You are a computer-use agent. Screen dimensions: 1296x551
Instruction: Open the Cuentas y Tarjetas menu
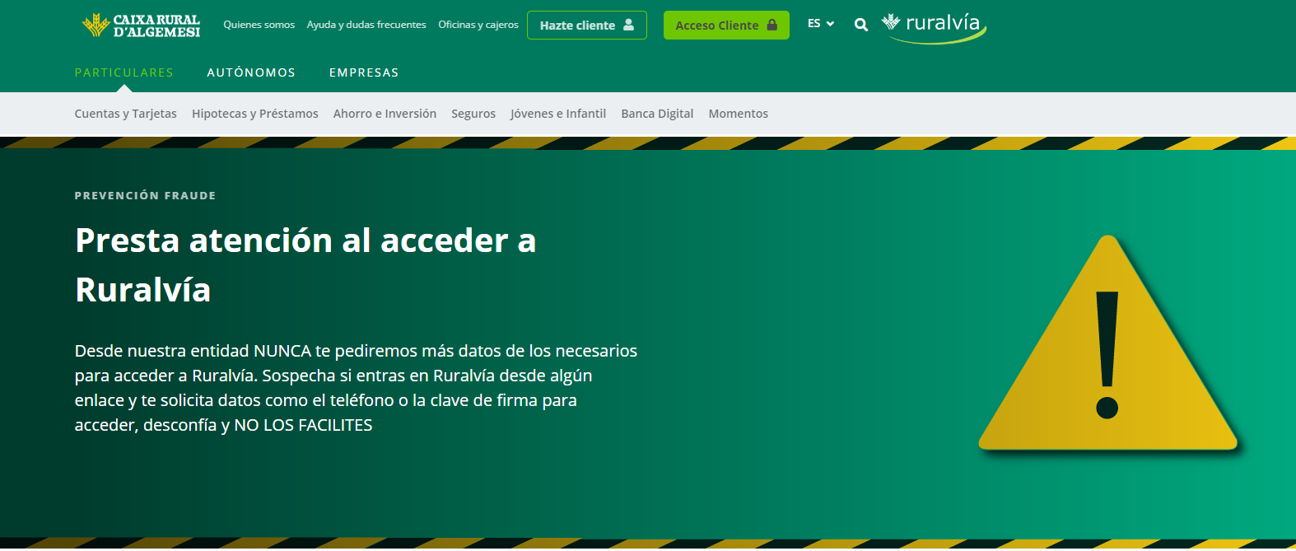pyautogui.click(x=126, y=114)
